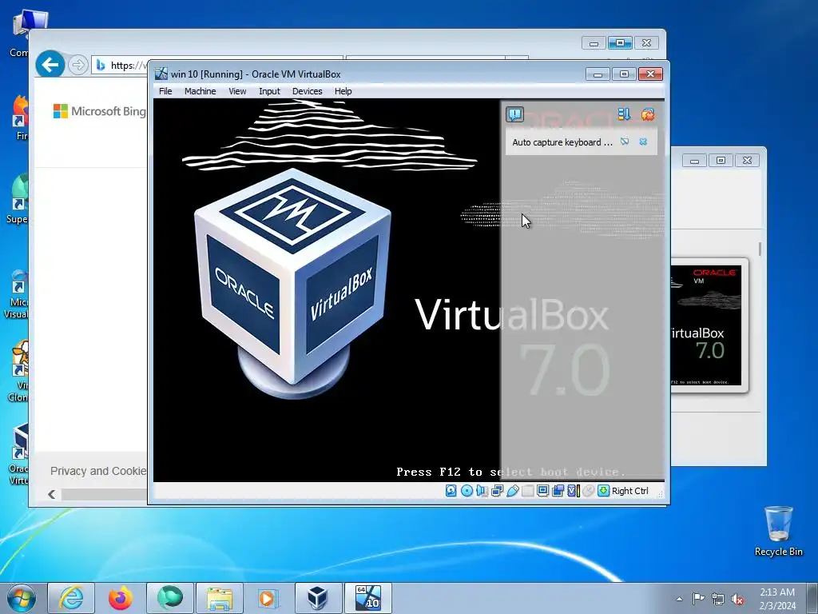
Task: Click the display status bar icon
Action: (542, 491)
